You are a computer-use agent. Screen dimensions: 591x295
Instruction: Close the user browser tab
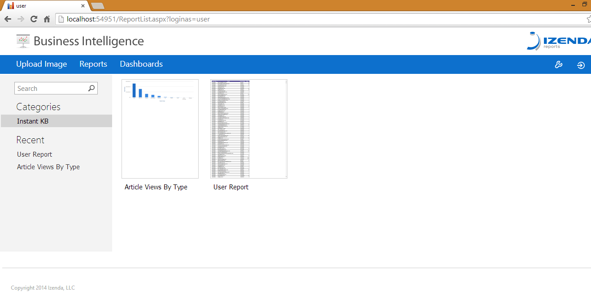click(83, 6)
